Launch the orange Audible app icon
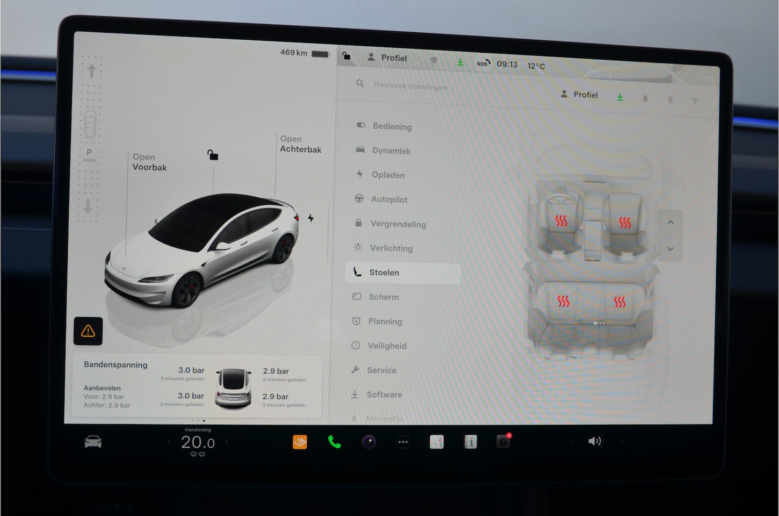This screenshot has height=516, width=779. click(x=300, y=442)
